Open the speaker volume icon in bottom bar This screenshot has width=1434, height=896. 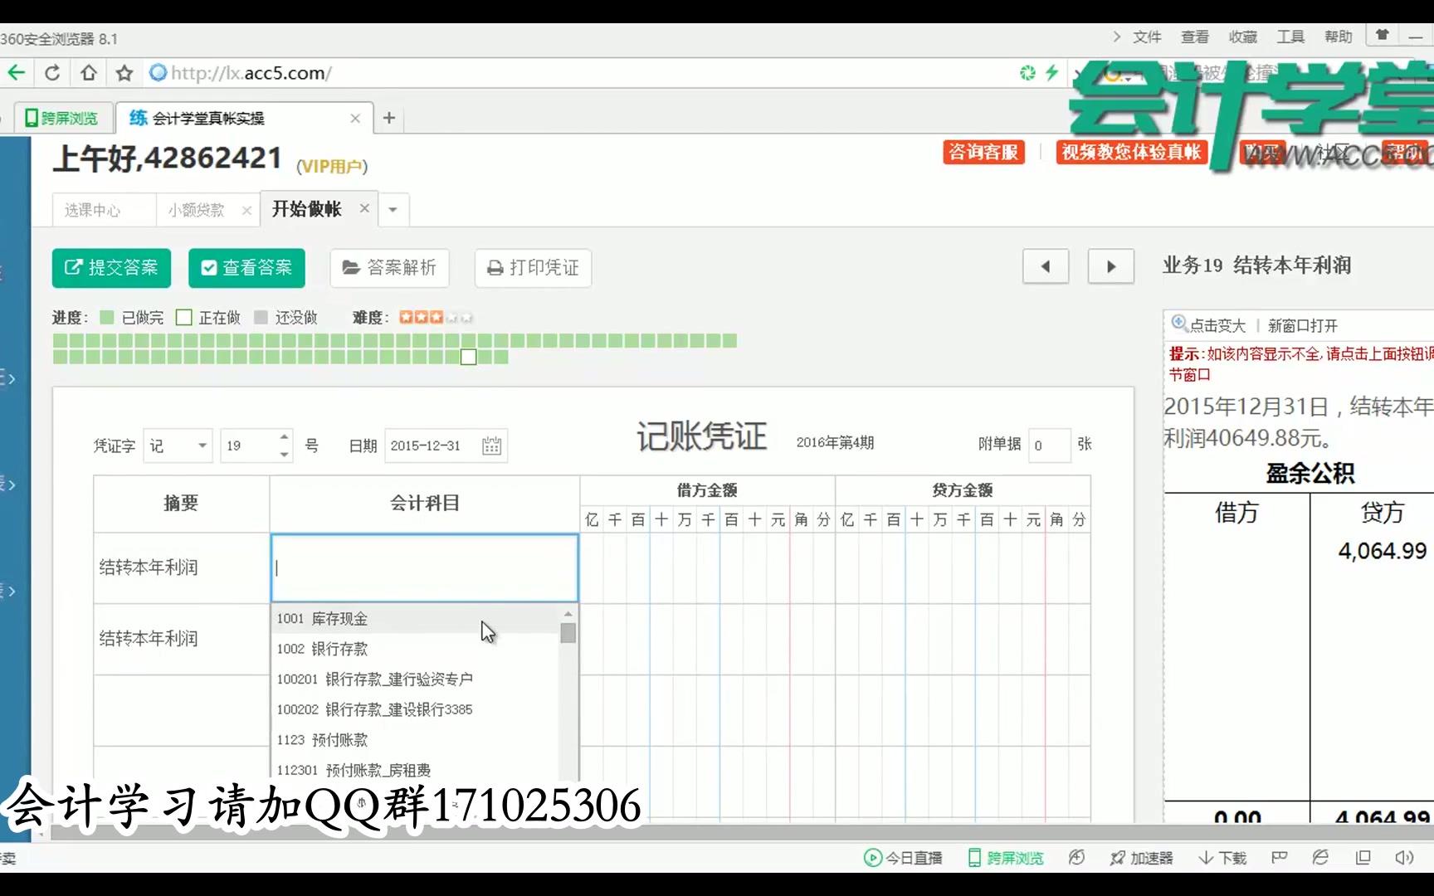pos(1403,858)
